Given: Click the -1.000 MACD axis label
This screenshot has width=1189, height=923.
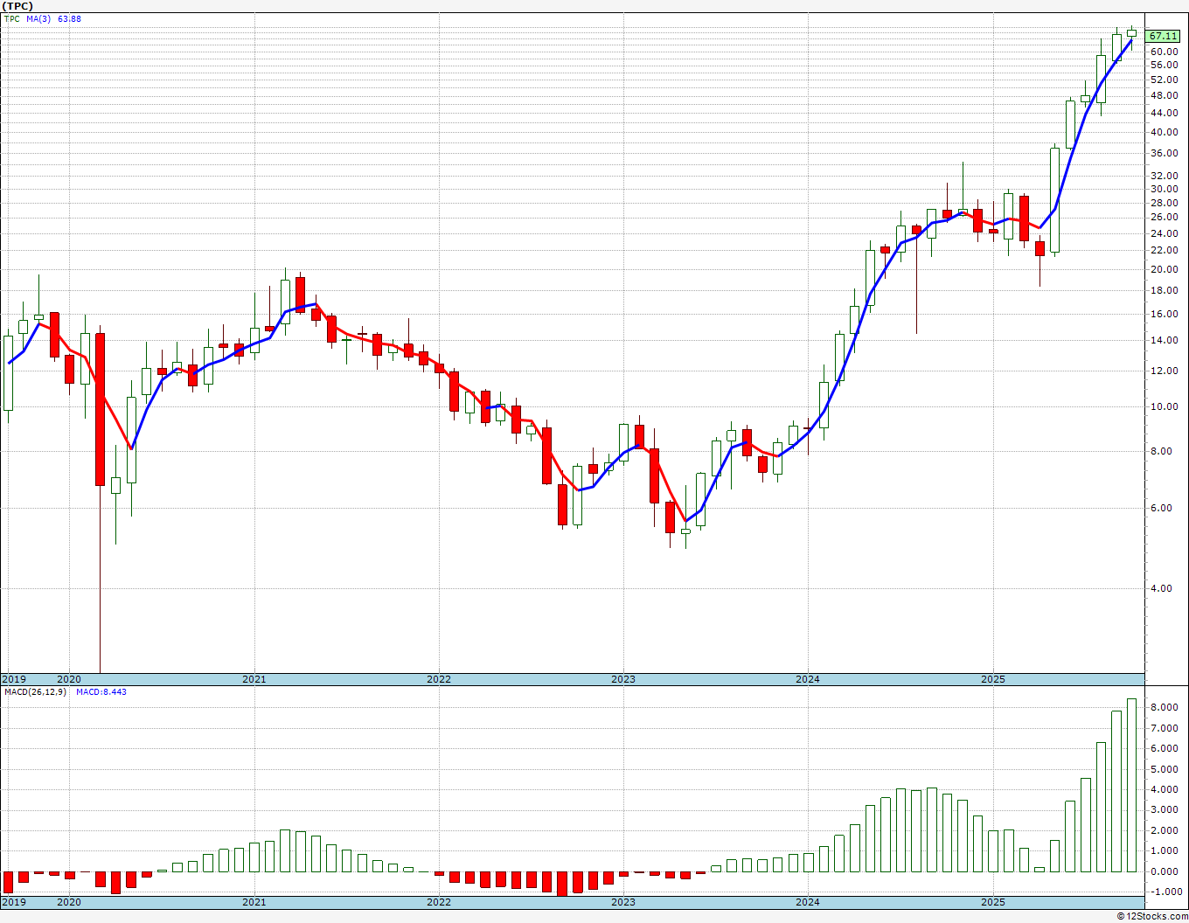Looking at the screenshot, I should (x=1163, y=892).
